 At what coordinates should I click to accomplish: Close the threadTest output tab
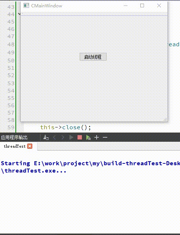[30, 146]
